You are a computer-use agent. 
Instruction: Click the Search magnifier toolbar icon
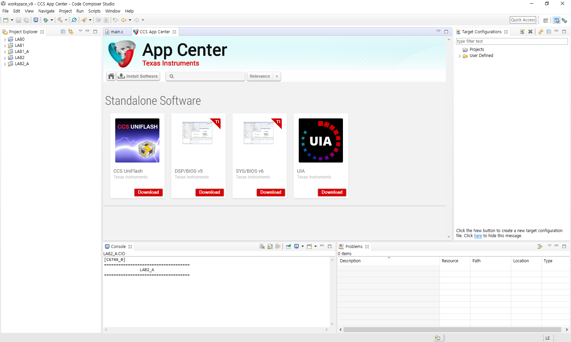74,20
